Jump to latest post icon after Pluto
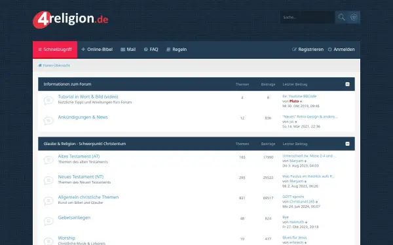Viewport: 393px width, 245px height. (x=301, y=101)
